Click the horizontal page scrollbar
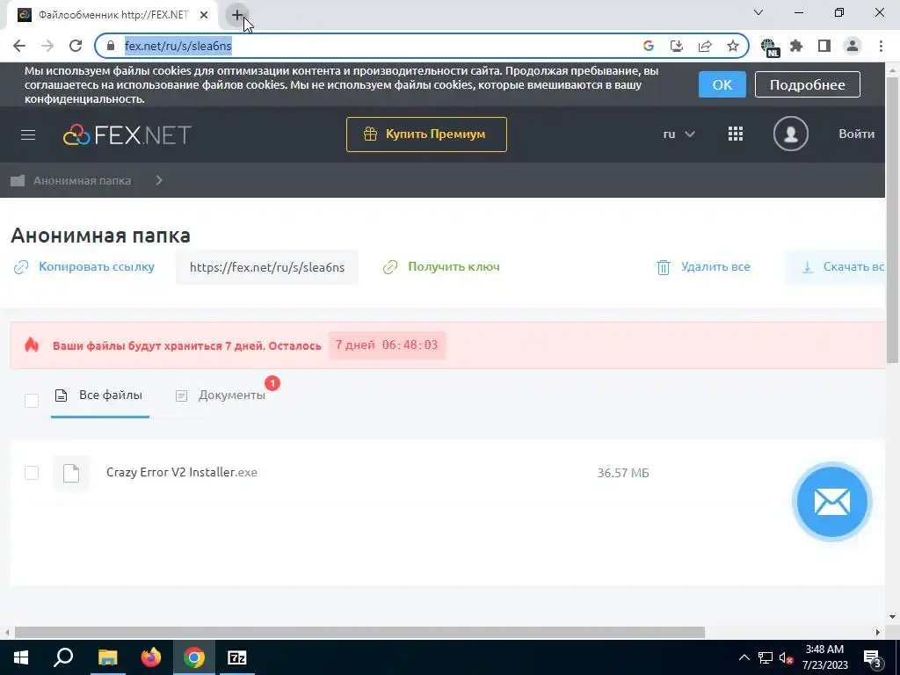The width and height of the screenshot is (900, 675). tap(359, 632)
